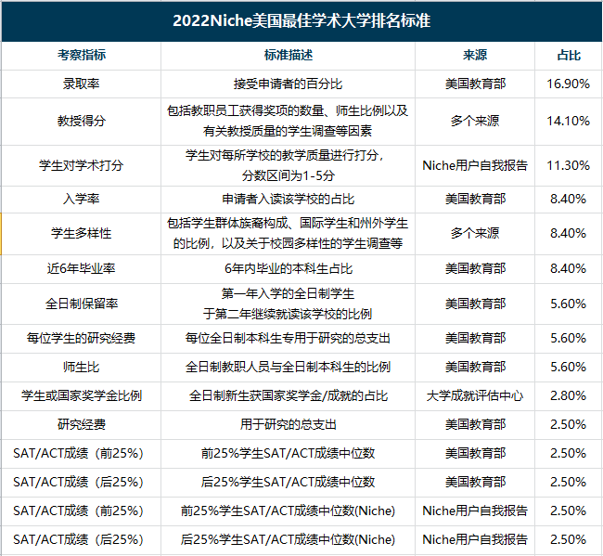Click '8.40%' in the 学生多样性 row
Screen dimensions: 603x556
click(x=569, y=233)
